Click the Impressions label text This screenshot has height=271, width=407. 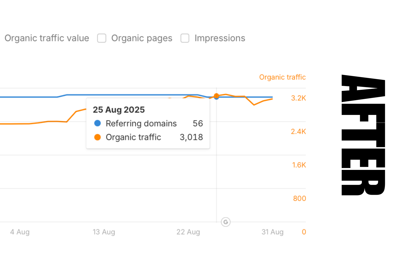click(220, 38)
